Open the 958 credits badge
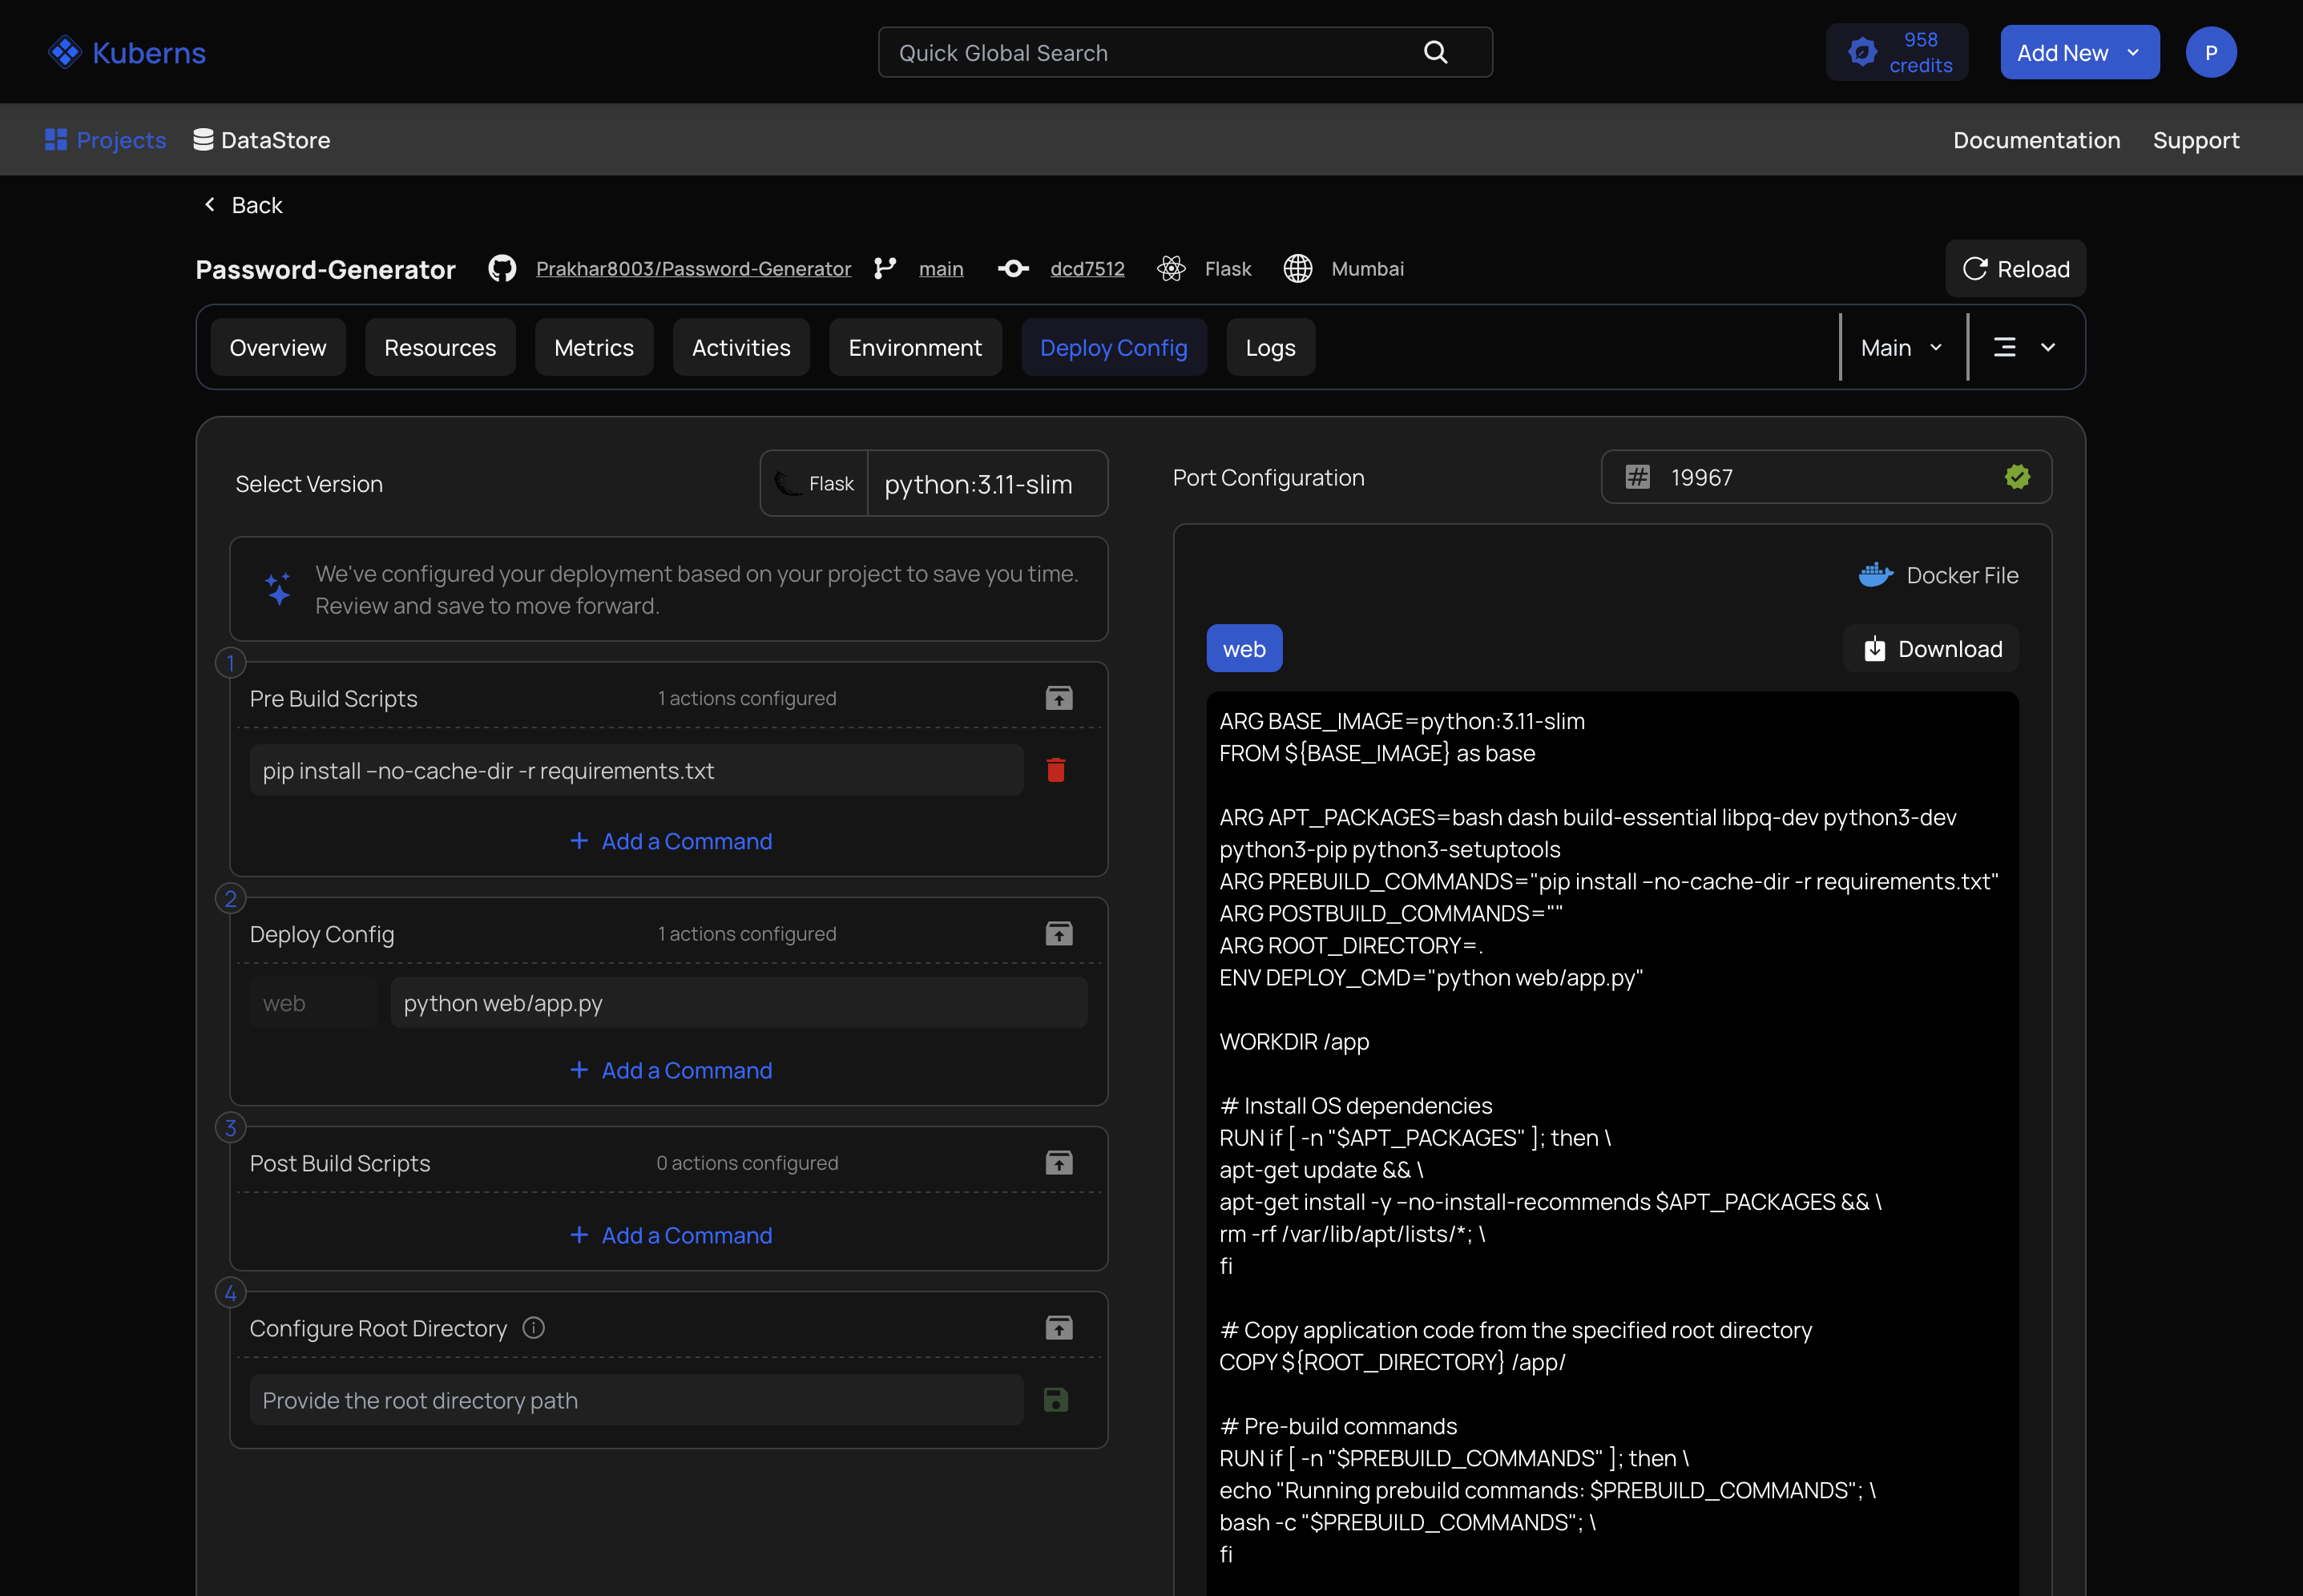The image size is (2303, 1596). [x=1897, y=52]
